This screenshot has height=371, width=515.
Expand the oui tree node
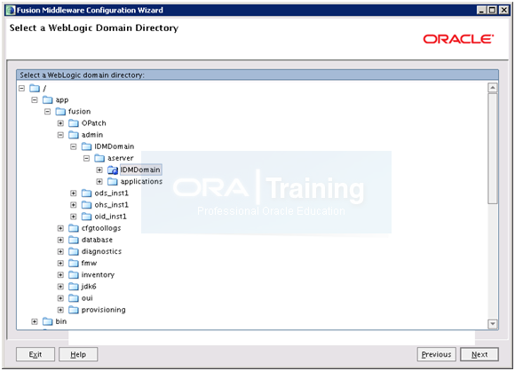pyautogui.click(x=60, y=298)
